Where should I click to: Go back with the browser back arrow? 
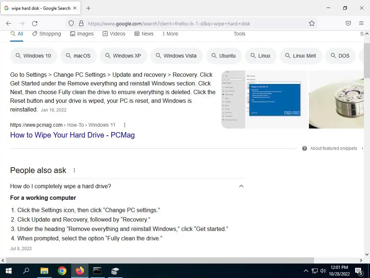(x=9, y=24)
